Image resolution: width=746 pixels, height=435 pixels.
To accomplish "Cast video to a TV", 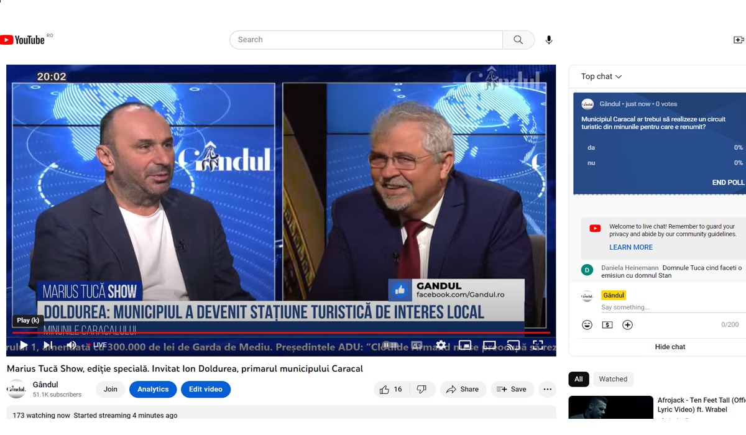I will coord(513,345).
